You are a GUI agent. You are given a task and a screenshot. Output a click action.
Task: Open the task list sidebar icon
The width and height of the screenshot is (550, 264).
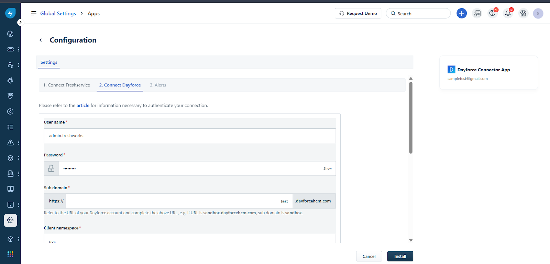click(x=10, y=127)
